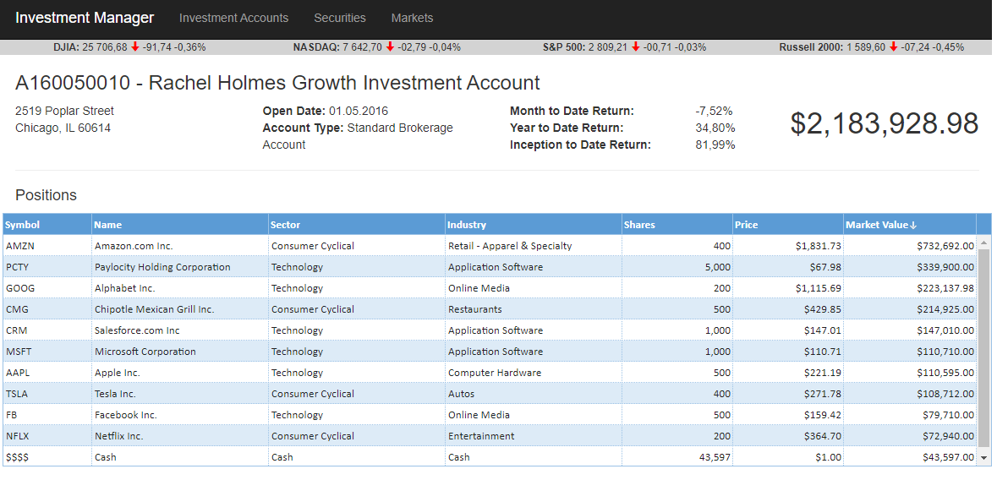Click the Salesforce.com Inc name cell

click(x=180, y=330)
